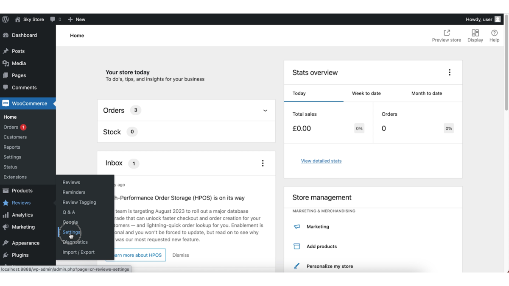Dismiss the HPOS inbox message
509x286 pixels.
pos(180,255)
